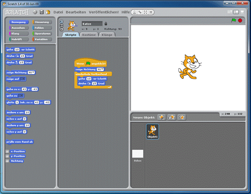This screenshot has height=194, width=251.
Task: Get a surprise sprite with the question mark button
Action: (182, 117)
